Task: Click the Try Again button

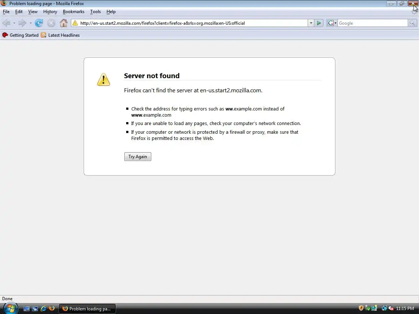Action: (x=137, y=157)
